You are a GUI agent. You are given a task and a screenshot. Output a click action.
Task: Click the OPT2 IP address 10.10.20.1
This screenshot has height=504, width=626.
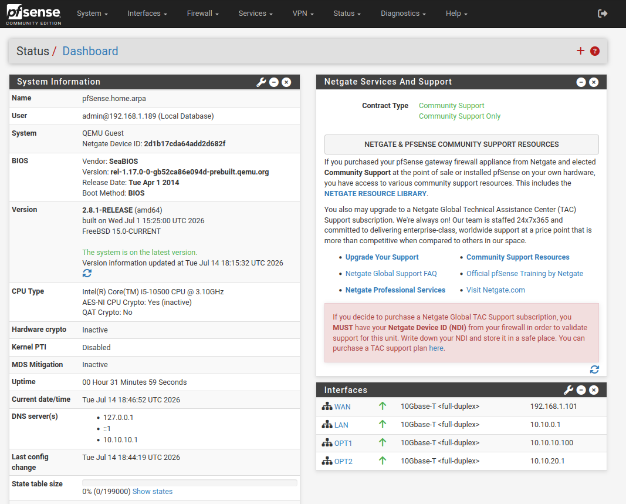coord(547,461)
